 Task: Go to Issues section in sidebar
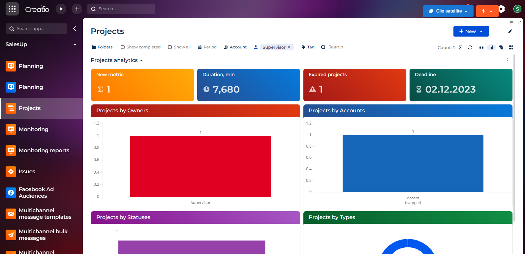[x=27, y=172]
